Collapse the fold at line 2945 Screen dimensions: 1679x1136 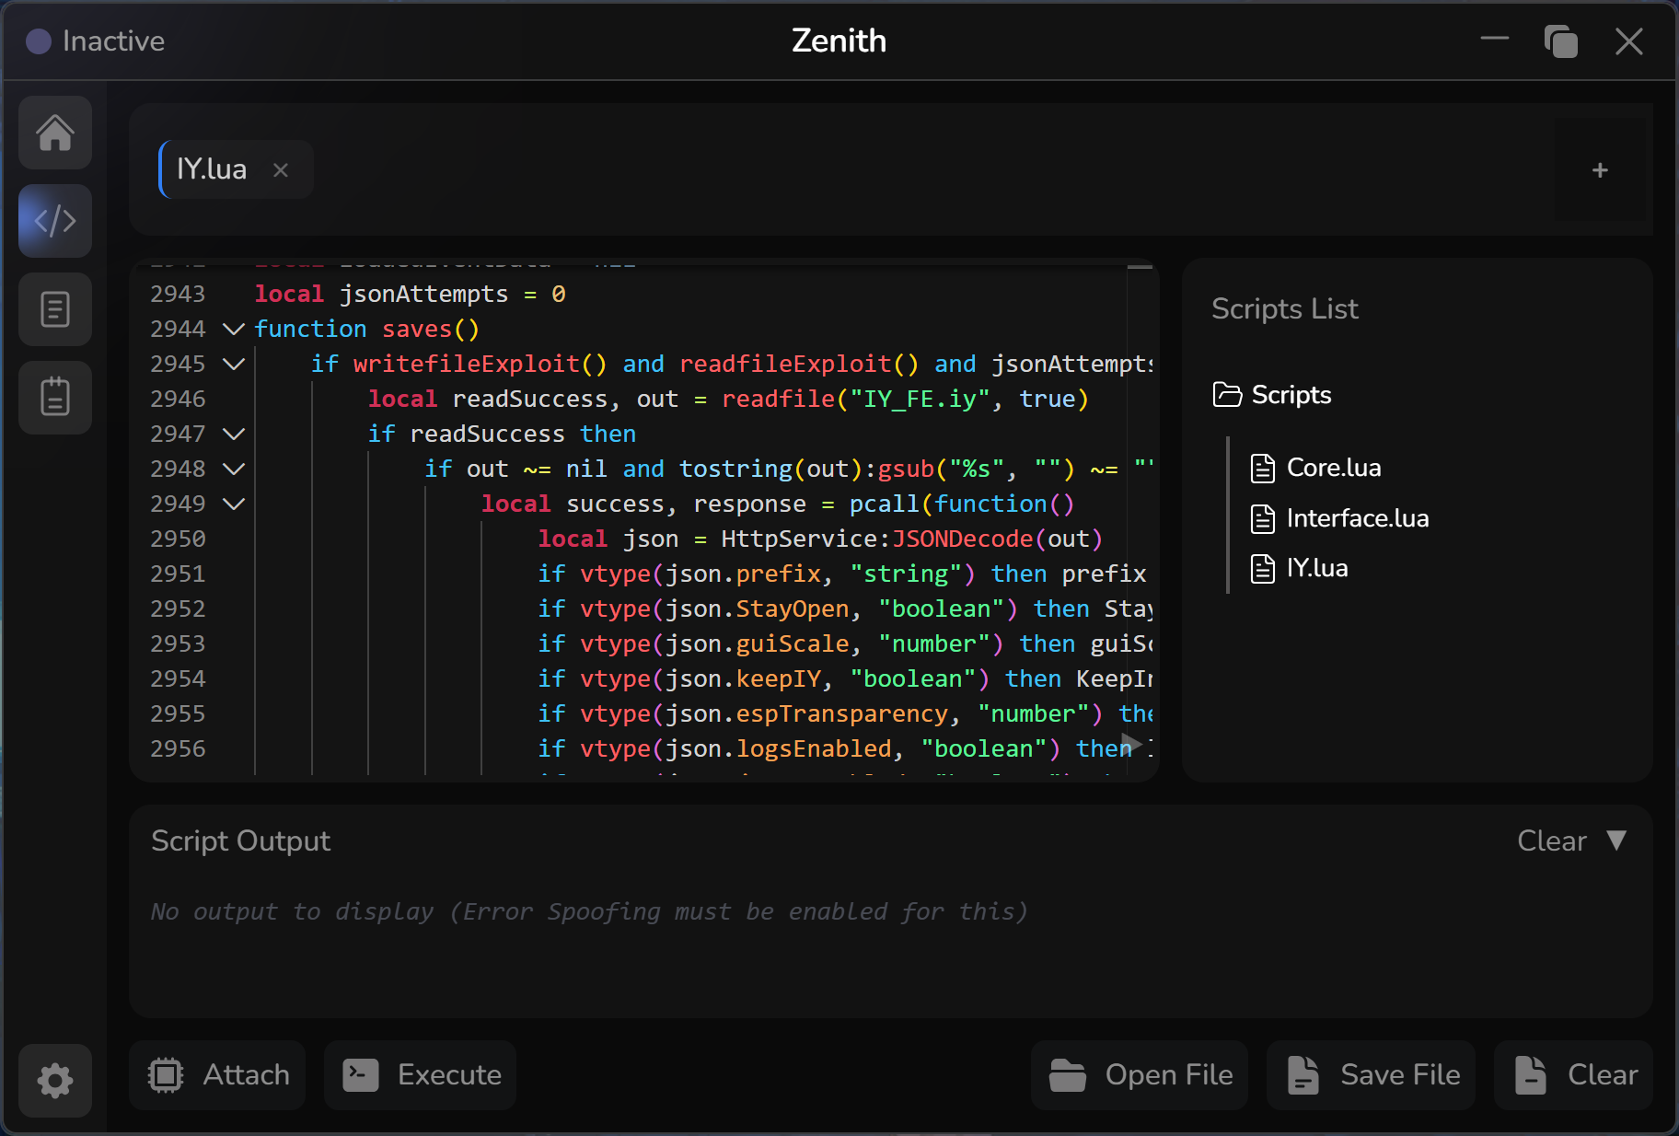tap(234, 364)
